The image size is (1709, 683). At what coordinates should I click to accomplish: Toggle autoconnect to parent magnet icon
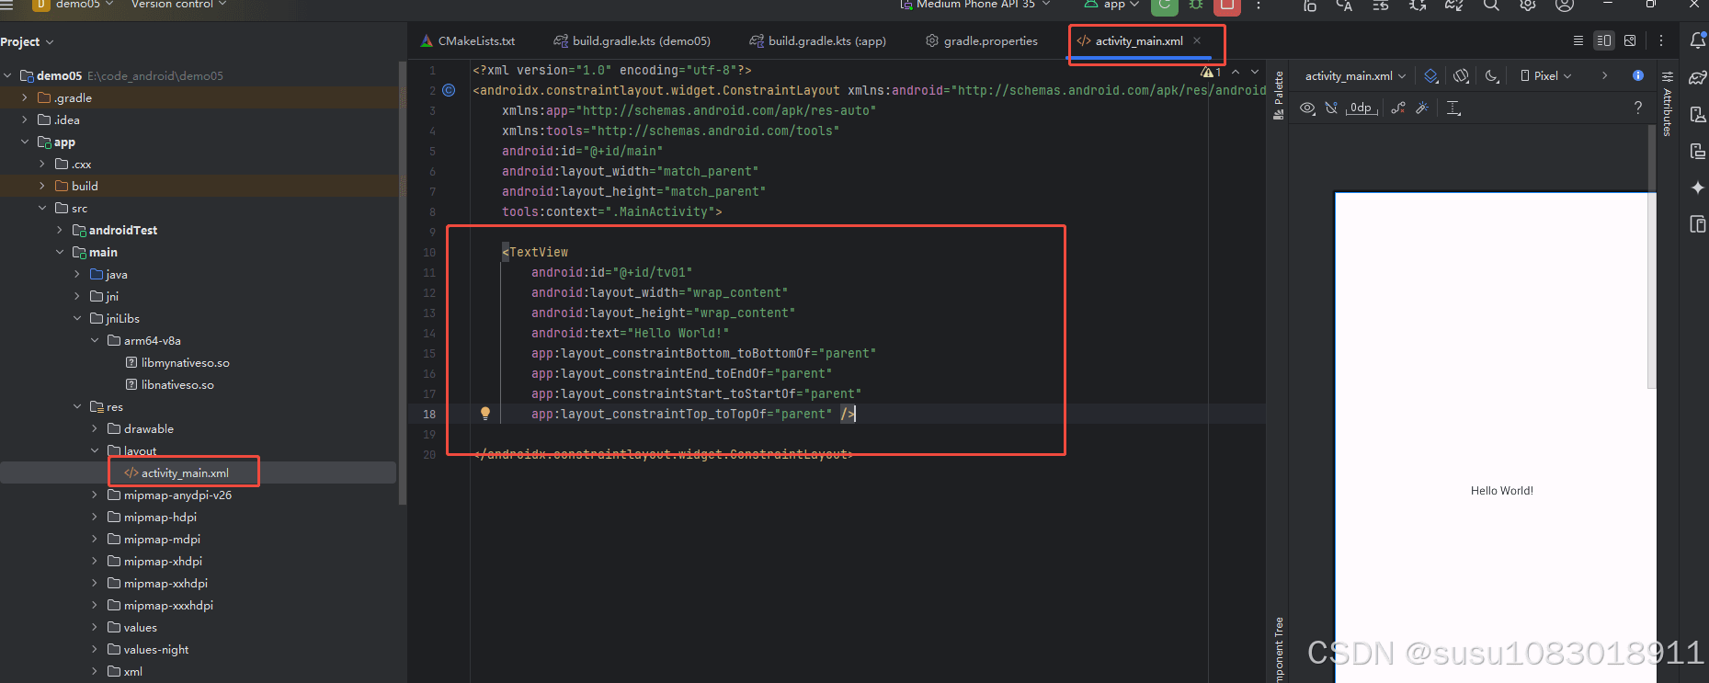pyautogui.click(x=1331, y=108)
